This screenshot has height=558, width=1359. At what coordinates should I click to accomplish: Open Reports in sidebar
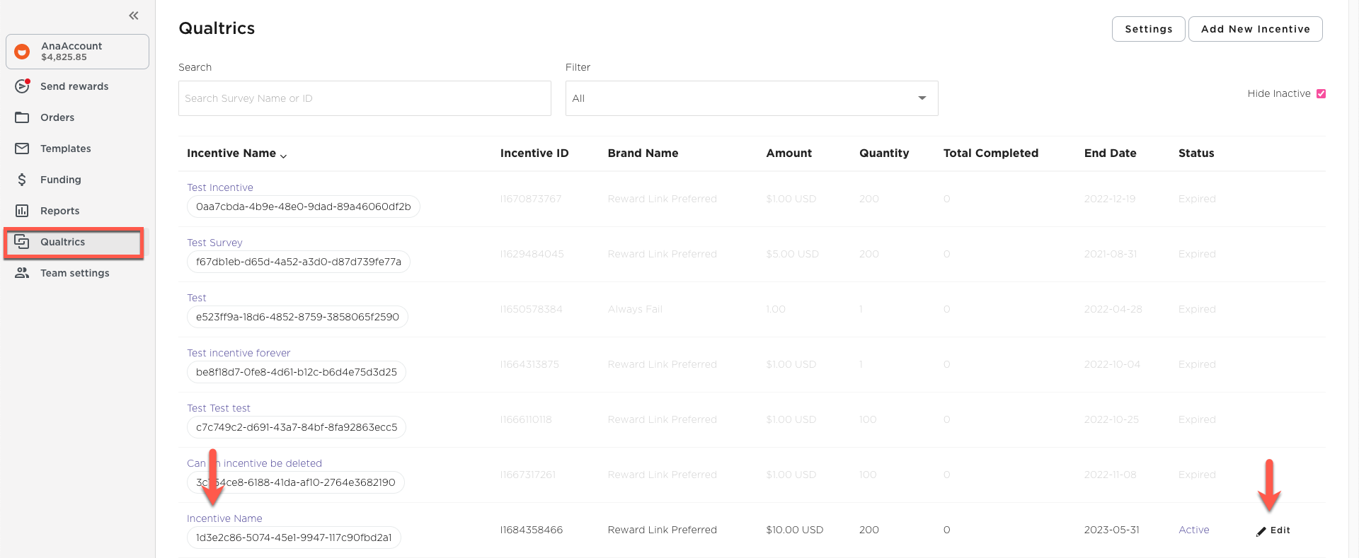60,211
